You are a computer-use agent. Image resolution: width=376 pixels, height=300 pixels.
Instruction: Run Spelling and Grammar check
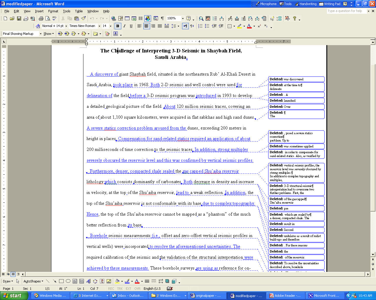click(54, 18)
